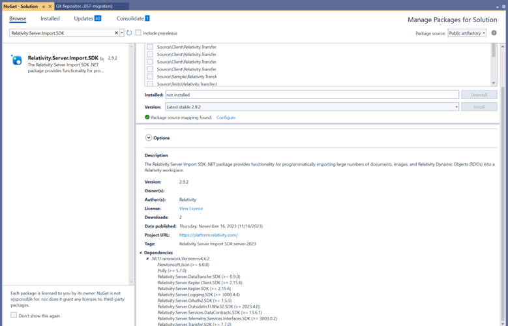Switch to the Installed tab

[x=50, y=18]
